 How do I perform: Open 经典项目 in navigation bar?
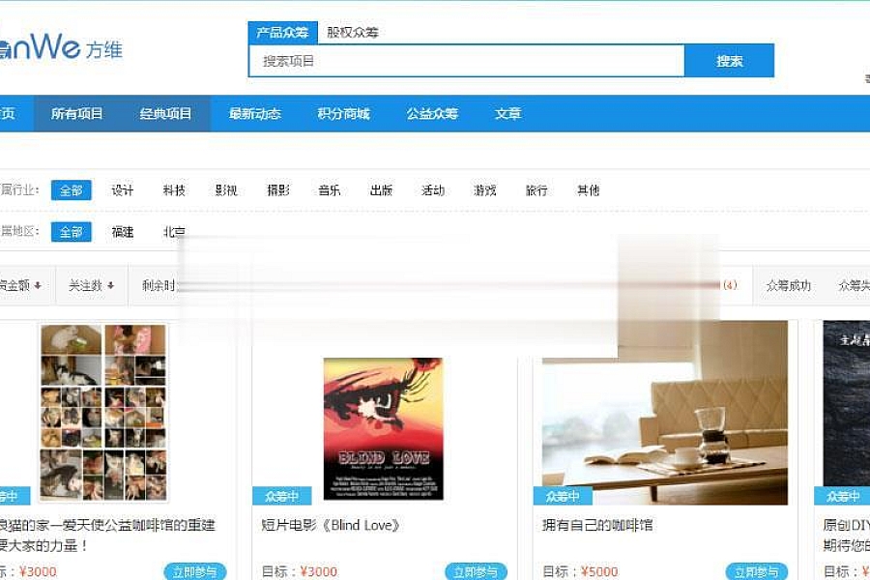165,114
